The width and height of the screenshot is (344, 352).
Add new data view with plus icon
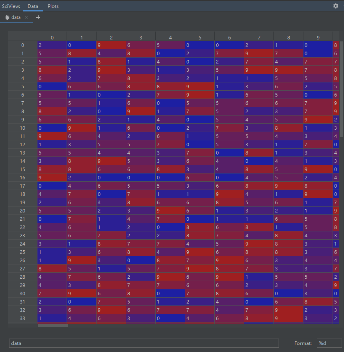tap(38, 17)
